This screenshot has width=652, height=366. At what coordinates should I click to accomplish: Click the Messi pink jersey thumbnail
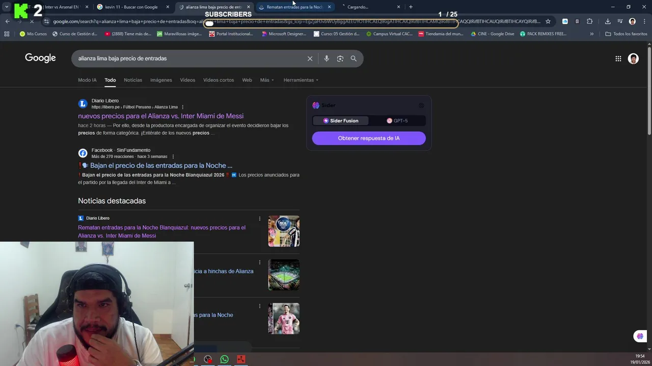tap(284, 319)
